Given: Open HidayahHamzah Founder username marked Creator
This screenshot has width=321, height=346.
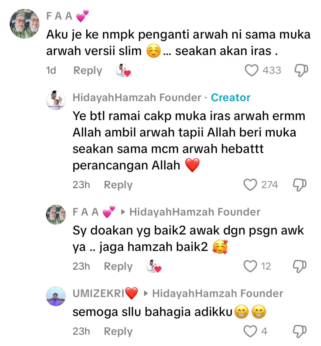Looking at the screenshot, I should pos(137,97).
